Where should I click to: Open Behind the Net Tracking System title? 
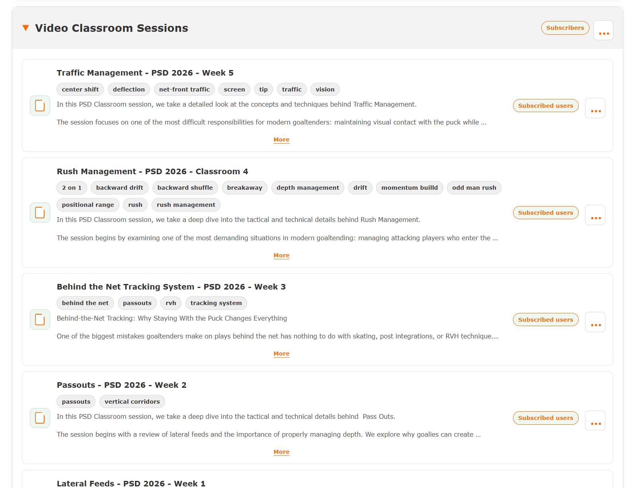click(171, 287)
